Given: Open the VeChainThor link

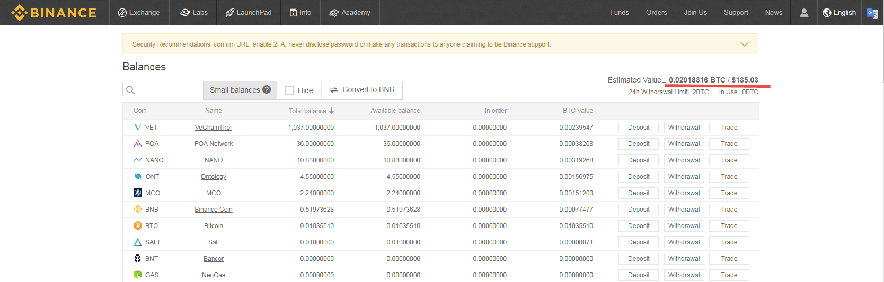Looking at the screenshot, I should [214, 128].
